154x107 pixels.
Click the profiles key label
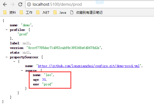17,30
